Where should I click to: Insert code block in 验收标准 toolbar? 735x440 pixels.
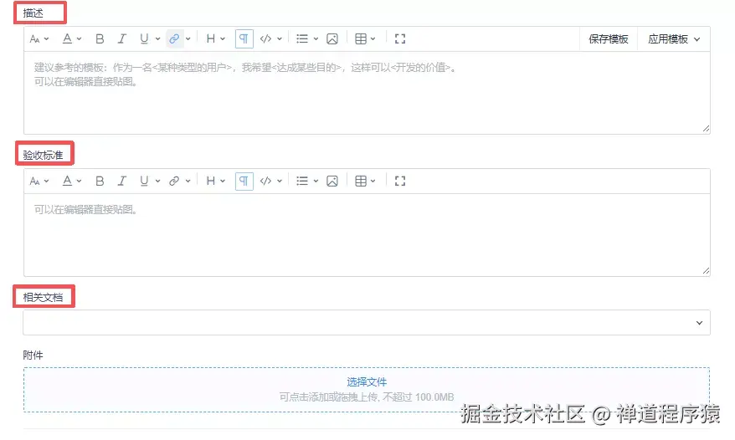tap(265, 181)
